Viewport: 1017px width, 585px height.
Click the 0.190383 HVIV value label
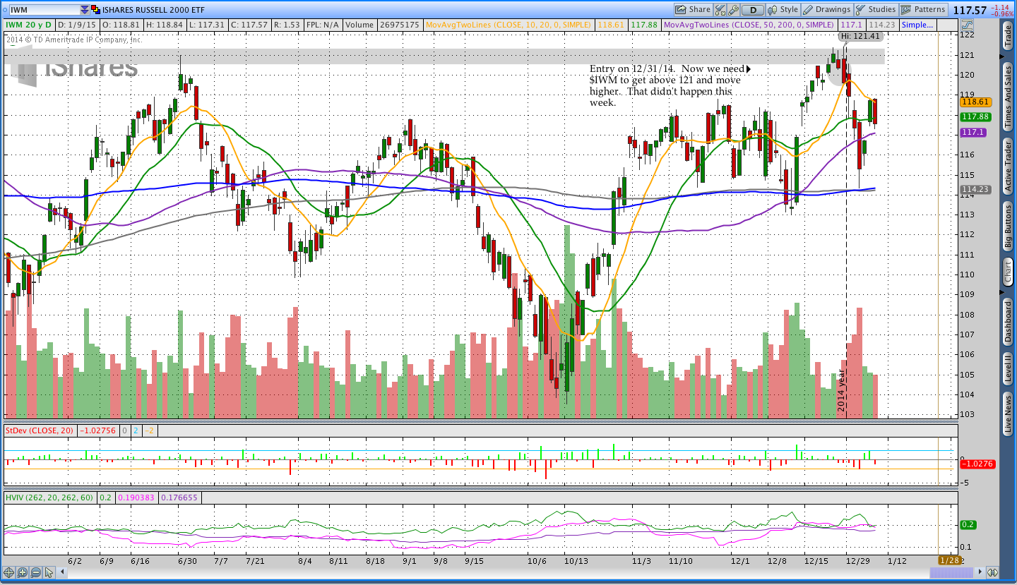pos(137,497)
